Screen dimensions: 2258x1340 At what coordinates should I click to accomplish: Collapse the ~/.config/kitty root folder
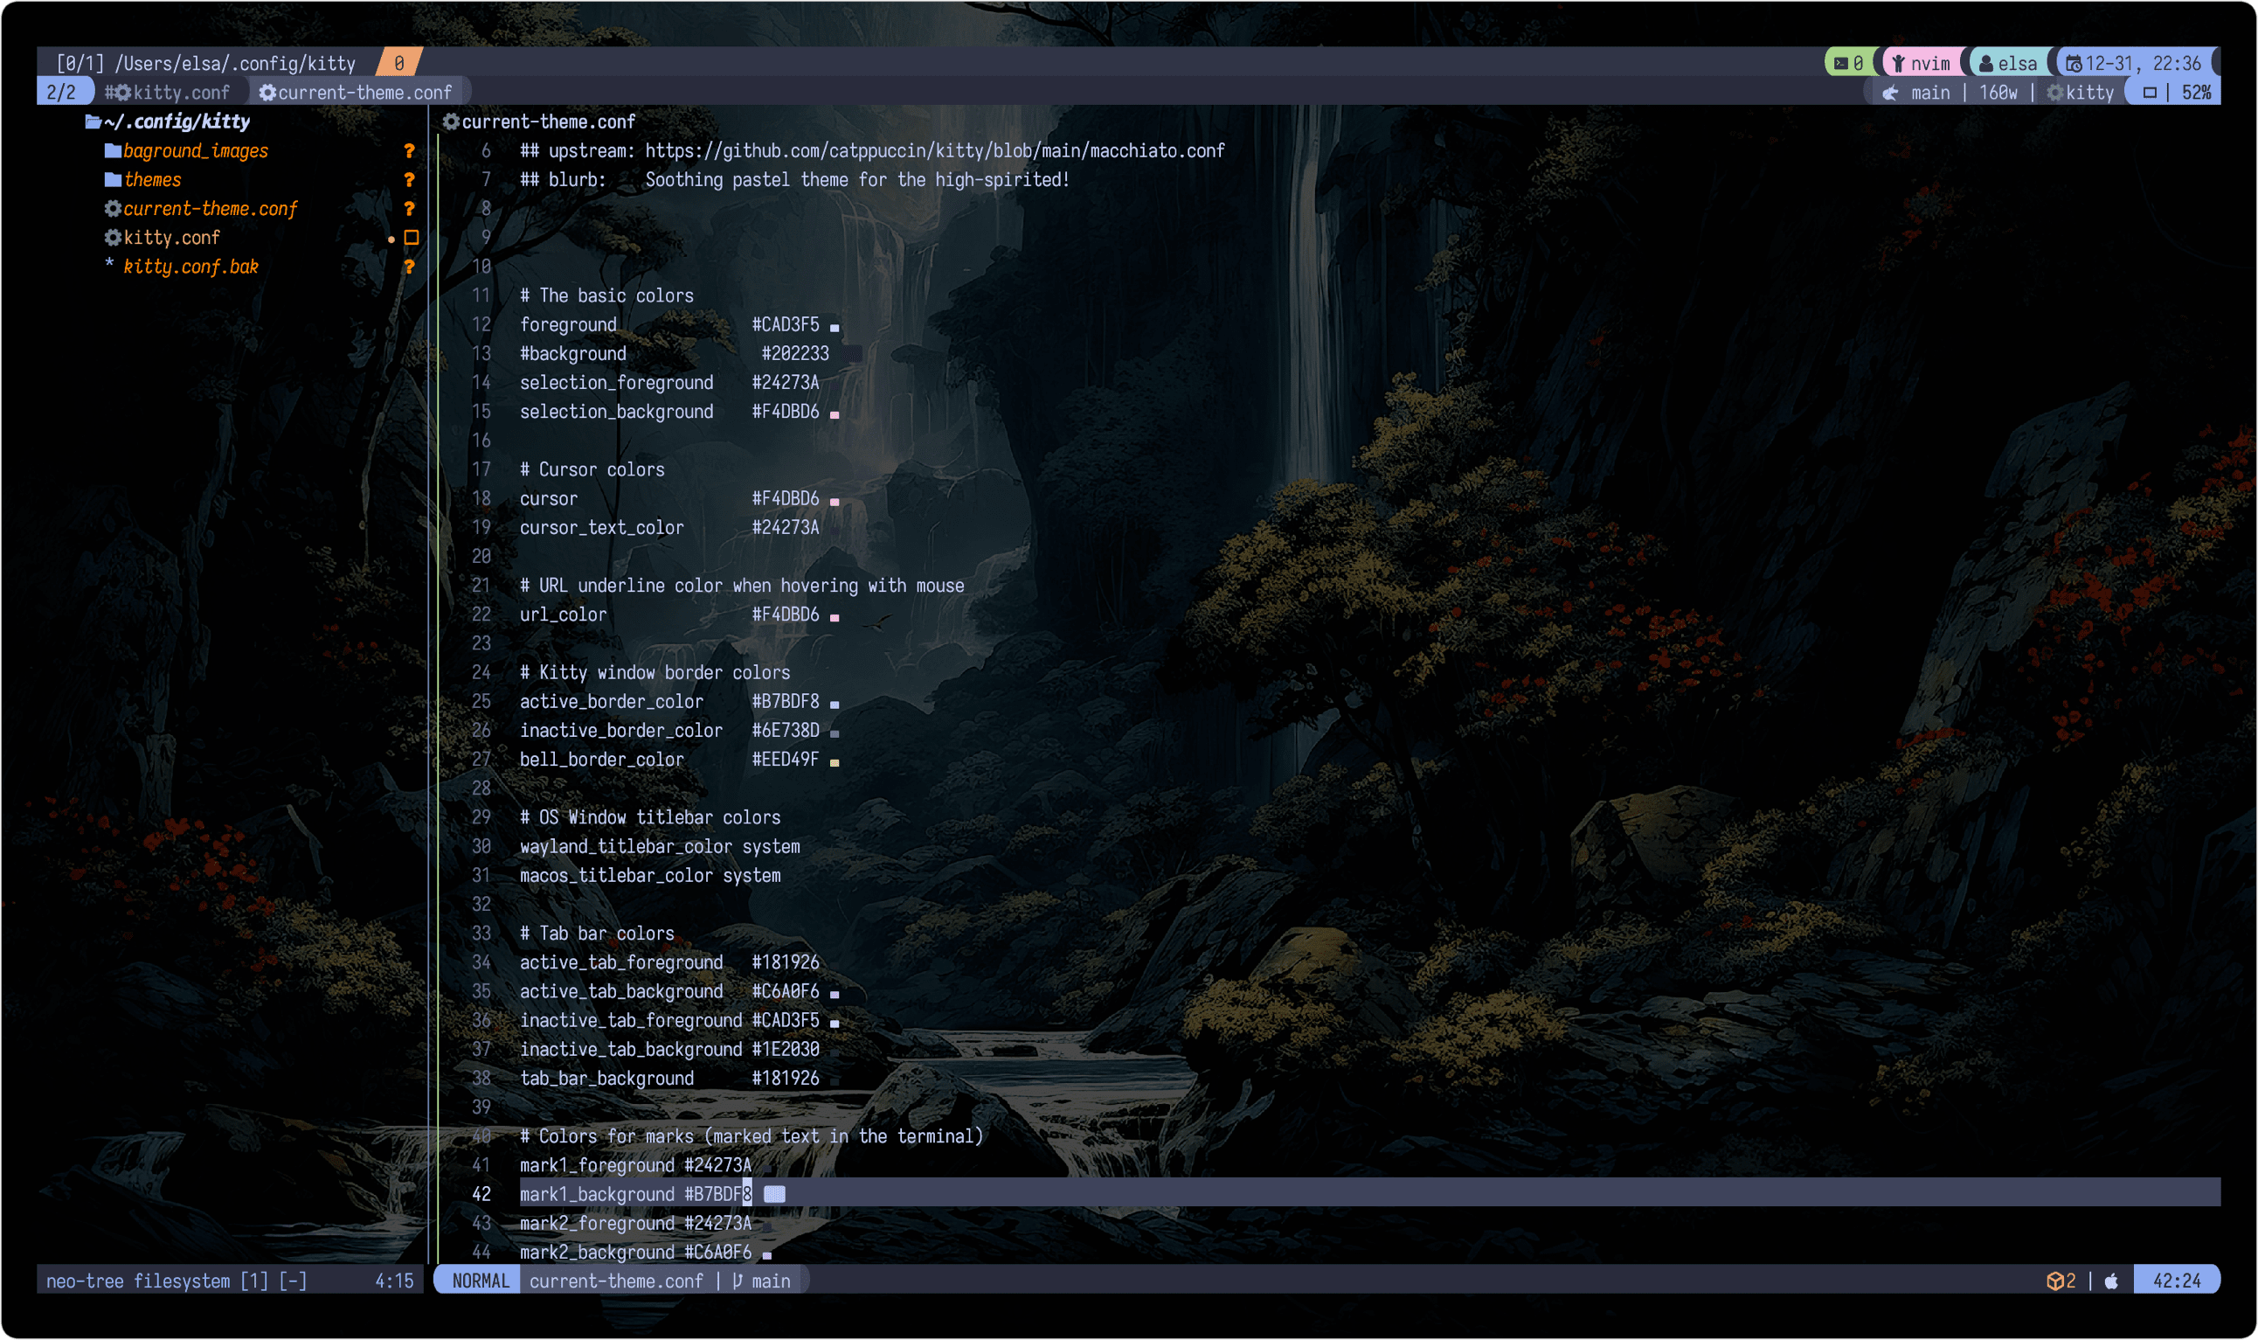[x=176, y=121]
